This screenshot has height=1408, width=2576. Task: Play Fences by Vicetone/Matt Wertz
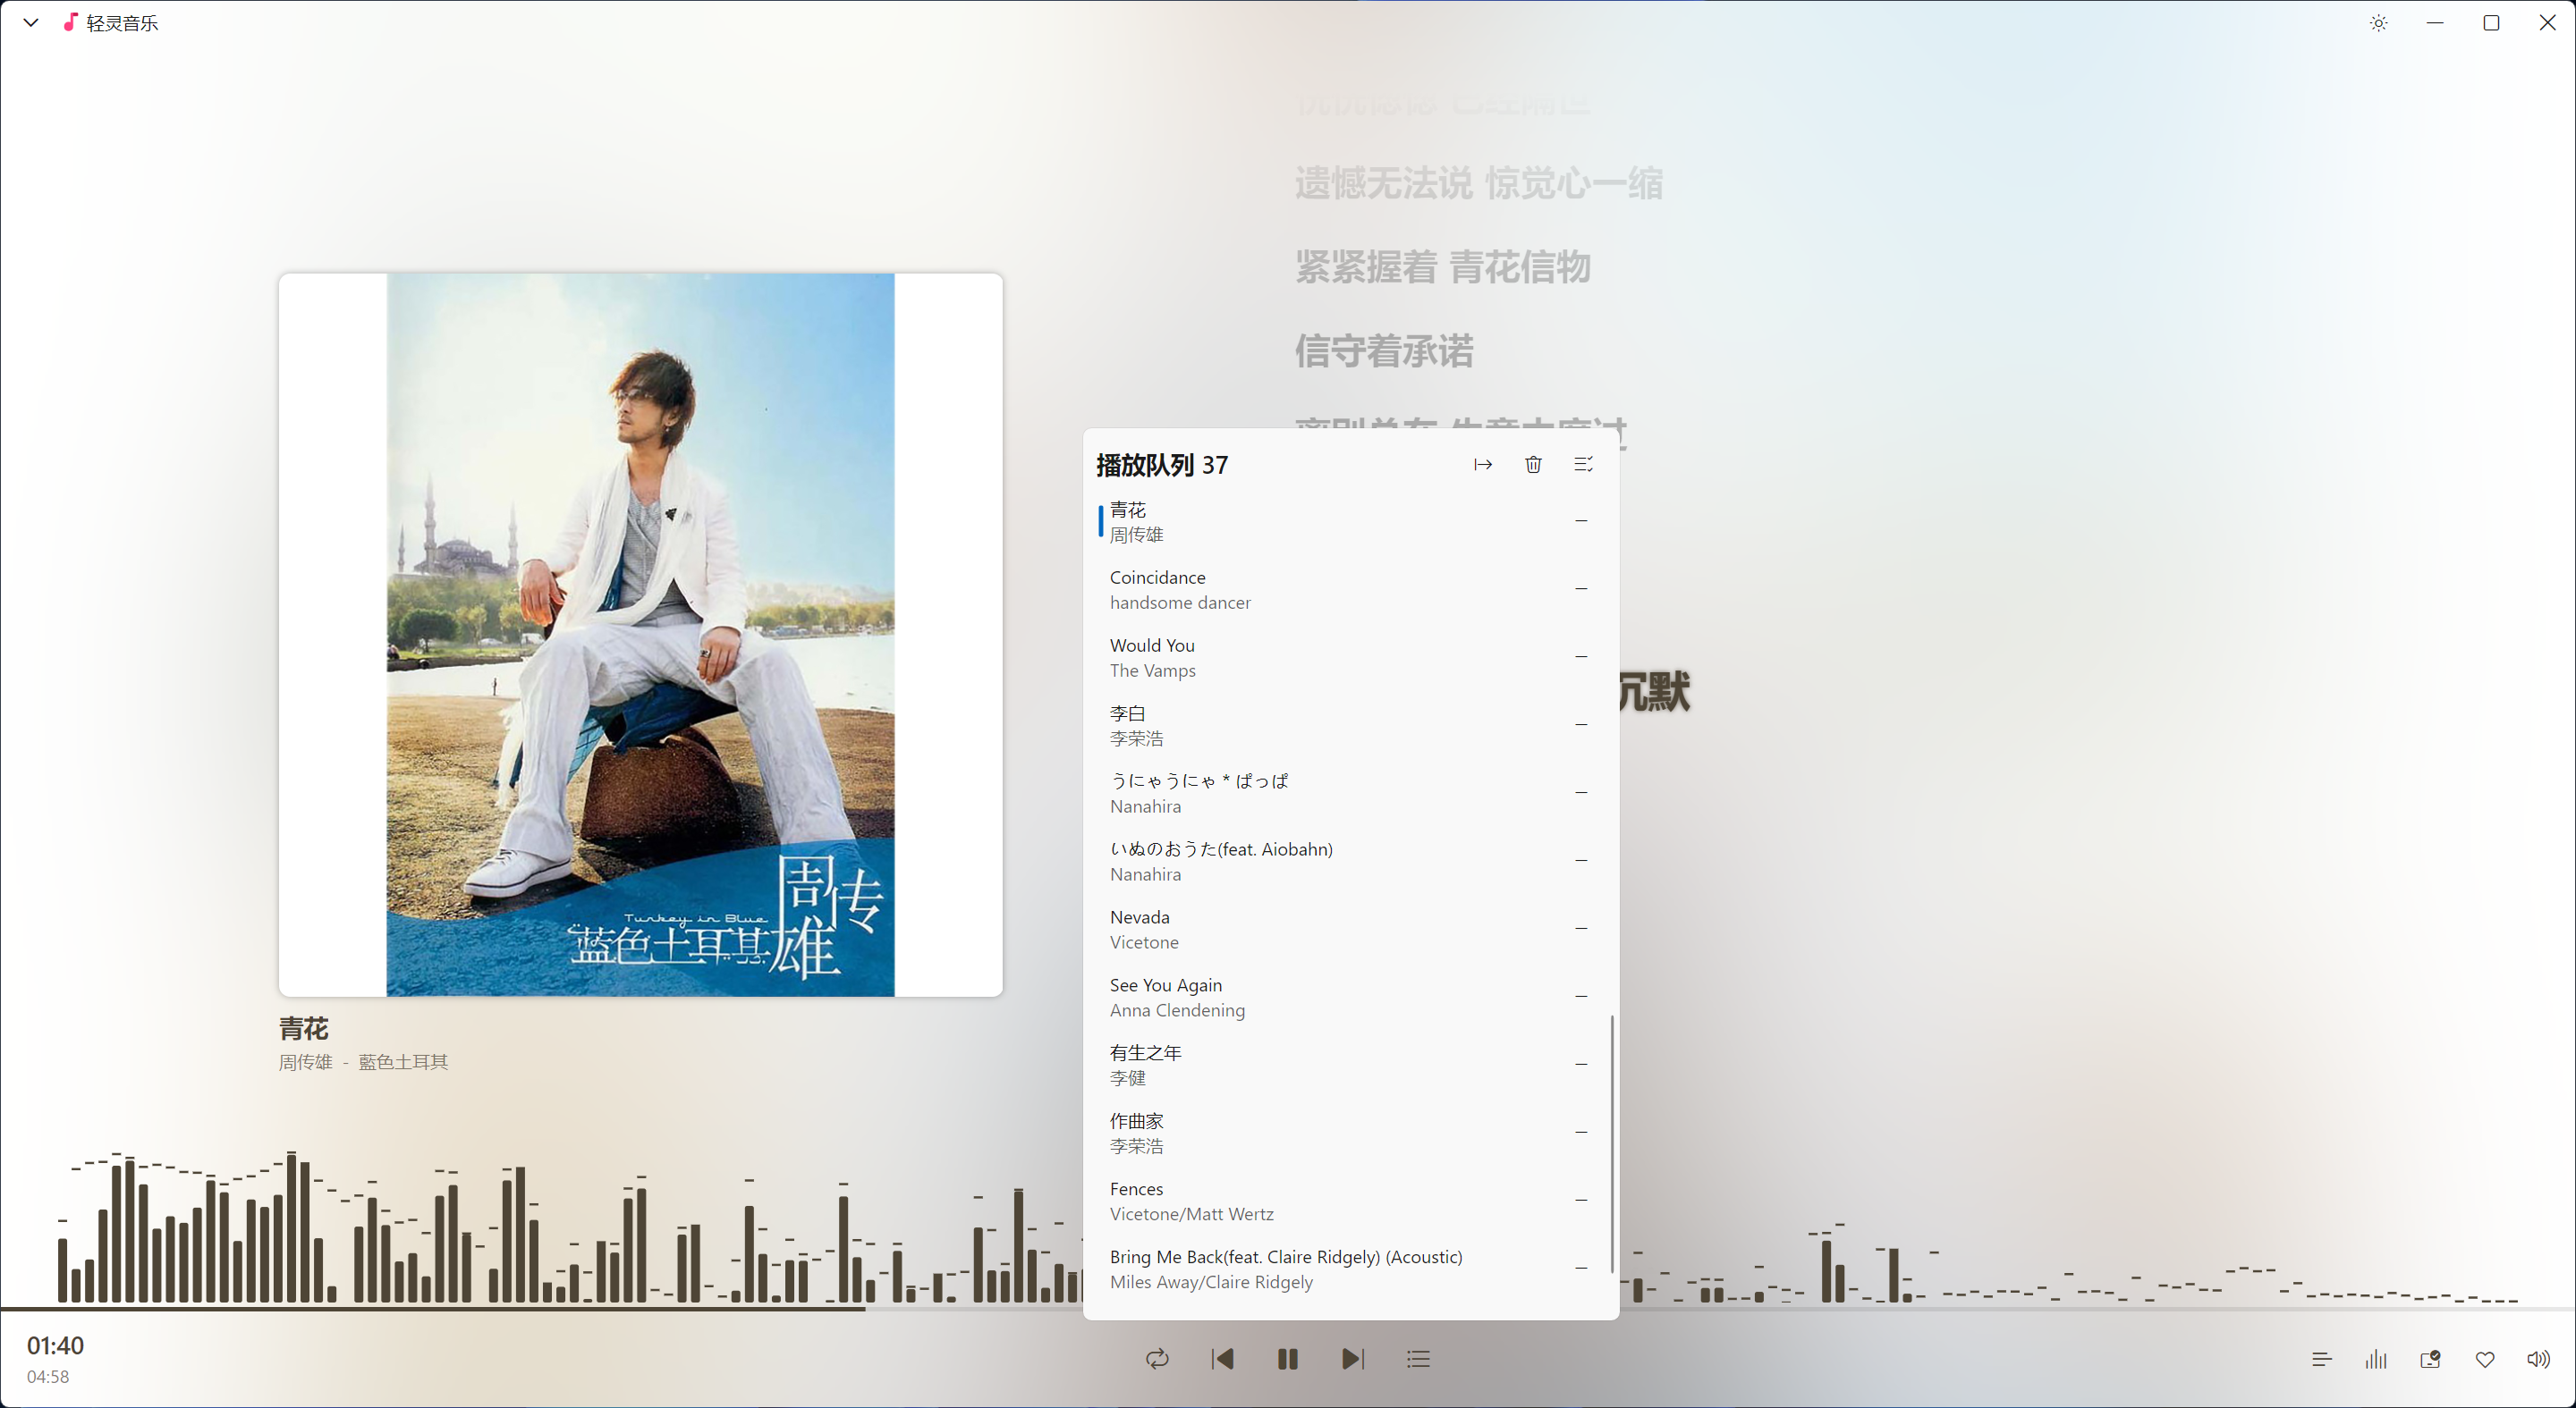pos(1350,1201)
